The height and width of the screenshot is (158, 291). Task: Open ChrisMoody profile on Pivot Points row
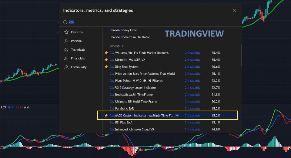(x=192, y=81)
